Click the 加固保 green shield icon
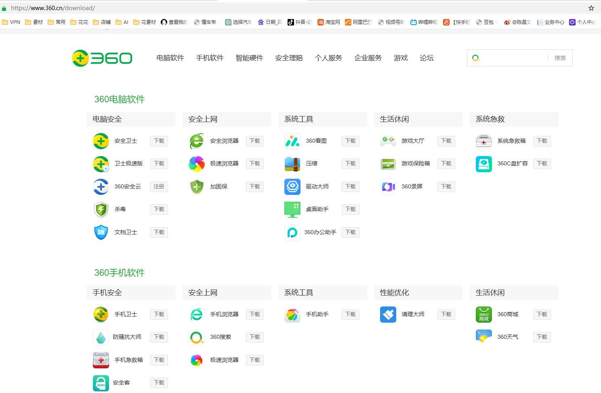Viewport: 601px width, 393px height. coord(197,186)
